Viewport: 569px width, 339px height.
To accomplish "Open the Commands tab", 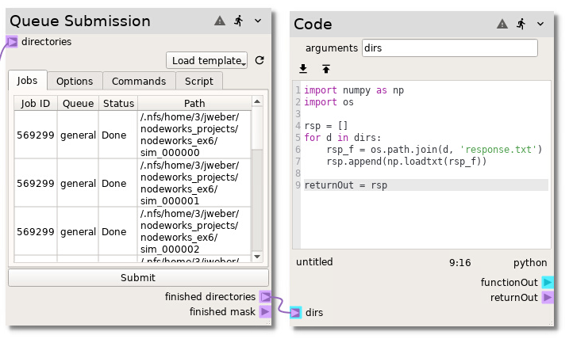I will tap(138, 81).
